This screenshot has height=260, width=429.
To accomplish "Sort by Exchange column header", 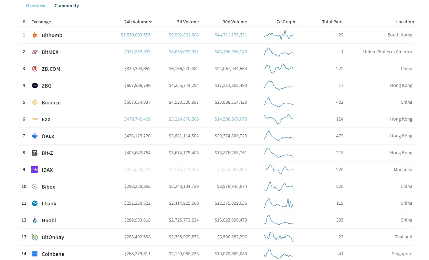I will (41, 22).
